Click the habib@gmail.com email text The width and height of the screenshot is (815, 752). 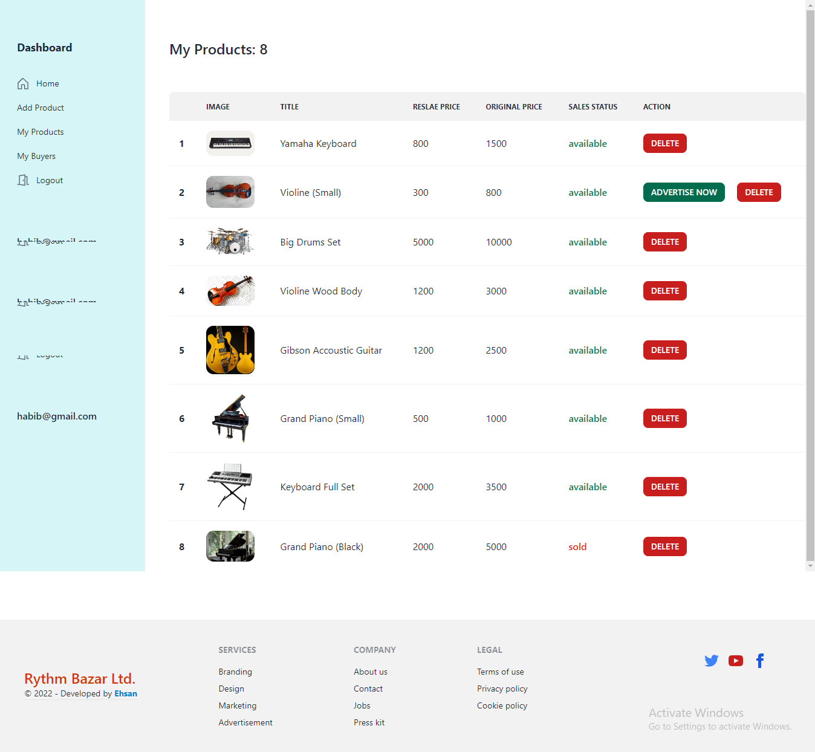[x=56, y=416]
